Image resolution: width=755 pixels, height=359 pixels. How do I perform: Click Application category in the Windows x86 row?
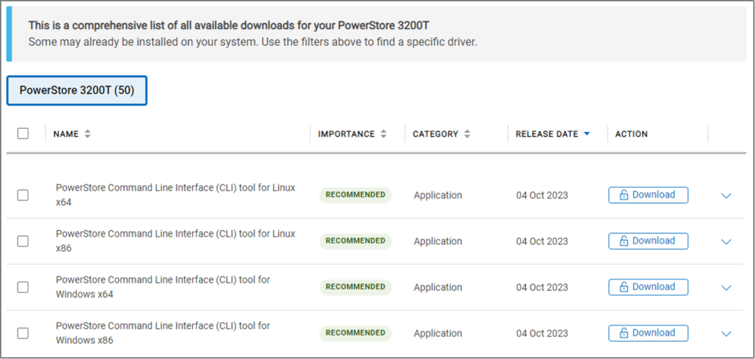tap(438, 334)
